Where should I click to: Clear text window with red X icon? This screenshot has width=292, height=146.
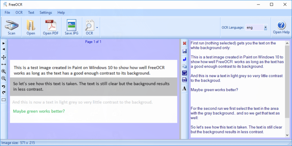click(184, 44)
